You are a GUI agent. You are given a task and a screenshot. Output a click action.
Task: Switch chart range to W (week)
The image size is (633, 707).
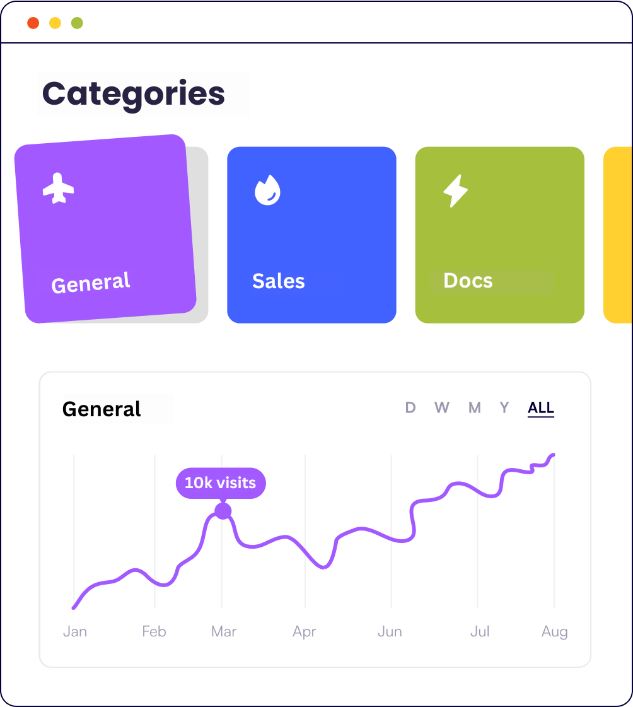[441, 408]
